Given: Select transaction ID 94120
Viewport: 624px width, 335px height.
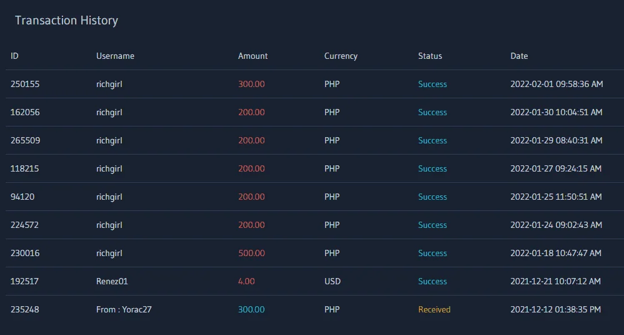Looking at the screenshot, I should (x=23, y=197).
